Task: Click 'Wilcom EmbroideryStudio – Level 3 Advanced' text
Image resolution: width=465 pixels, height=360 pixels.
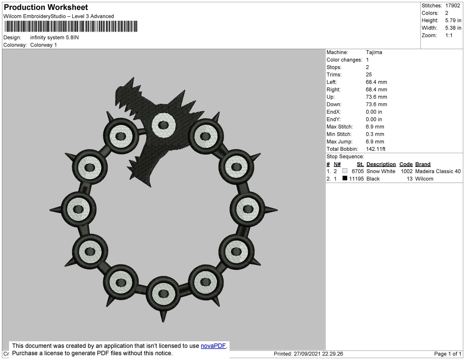Action: click(x=59, y=16)
